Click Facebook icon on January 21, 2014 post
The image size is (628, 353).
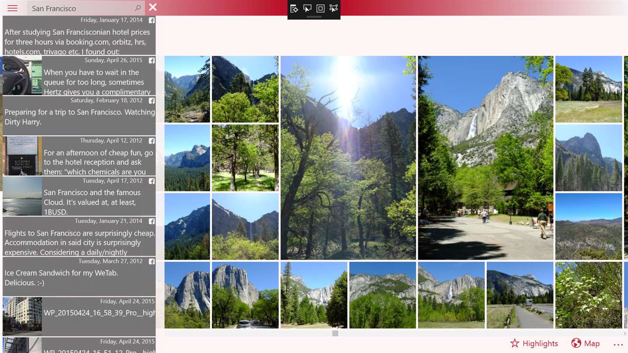tap(152, 221)
